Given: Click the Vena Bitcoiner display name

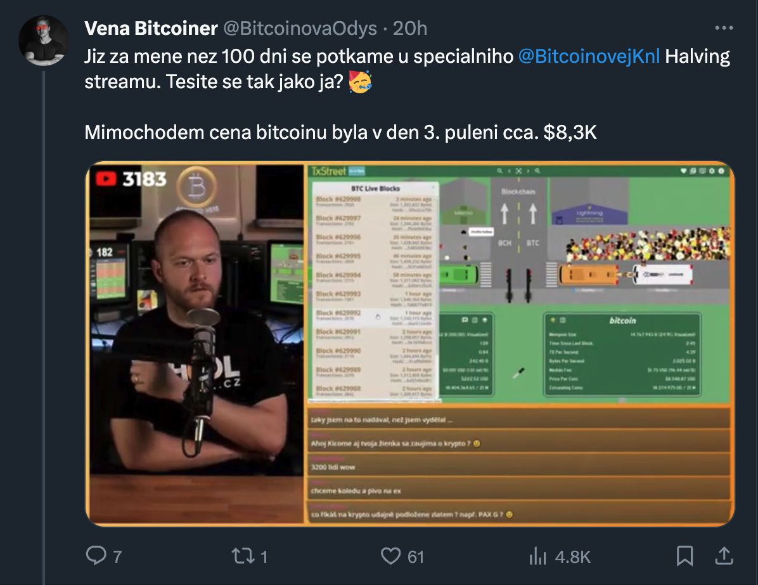Looking at the screenshot, I should coord(151,28).
